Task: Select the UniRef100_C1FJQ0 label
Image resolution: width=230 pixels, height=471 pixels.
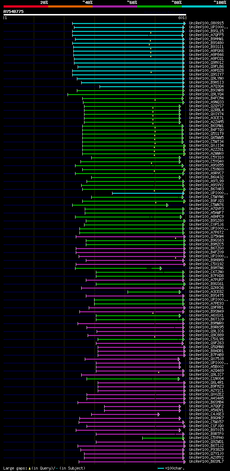Action: pyautogui.click(x=206, y=426)
